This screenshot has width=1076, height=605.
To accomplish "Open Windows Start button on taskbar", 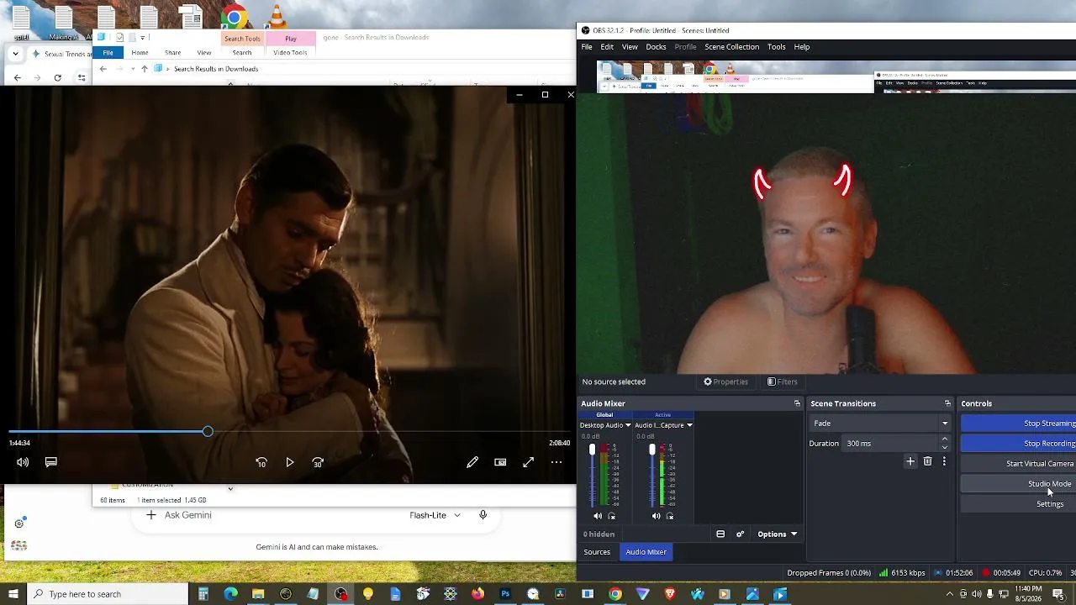I will (13, 594).
